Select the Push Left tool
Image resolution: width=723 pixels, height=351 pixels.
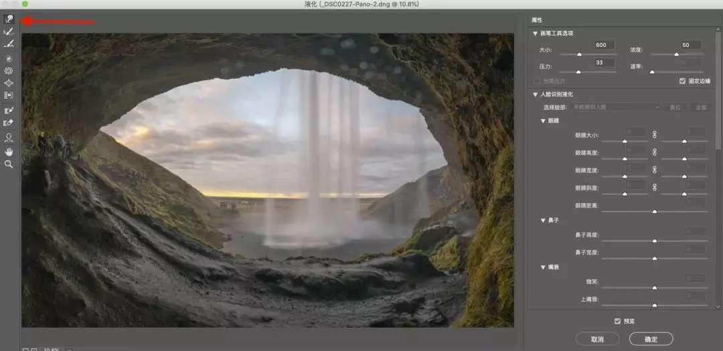9,95
